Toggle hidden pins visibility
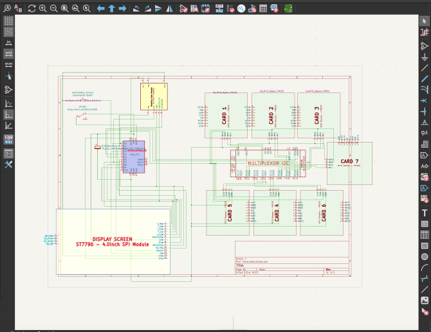Screen dimensions: 431x332 pos(9,89)
